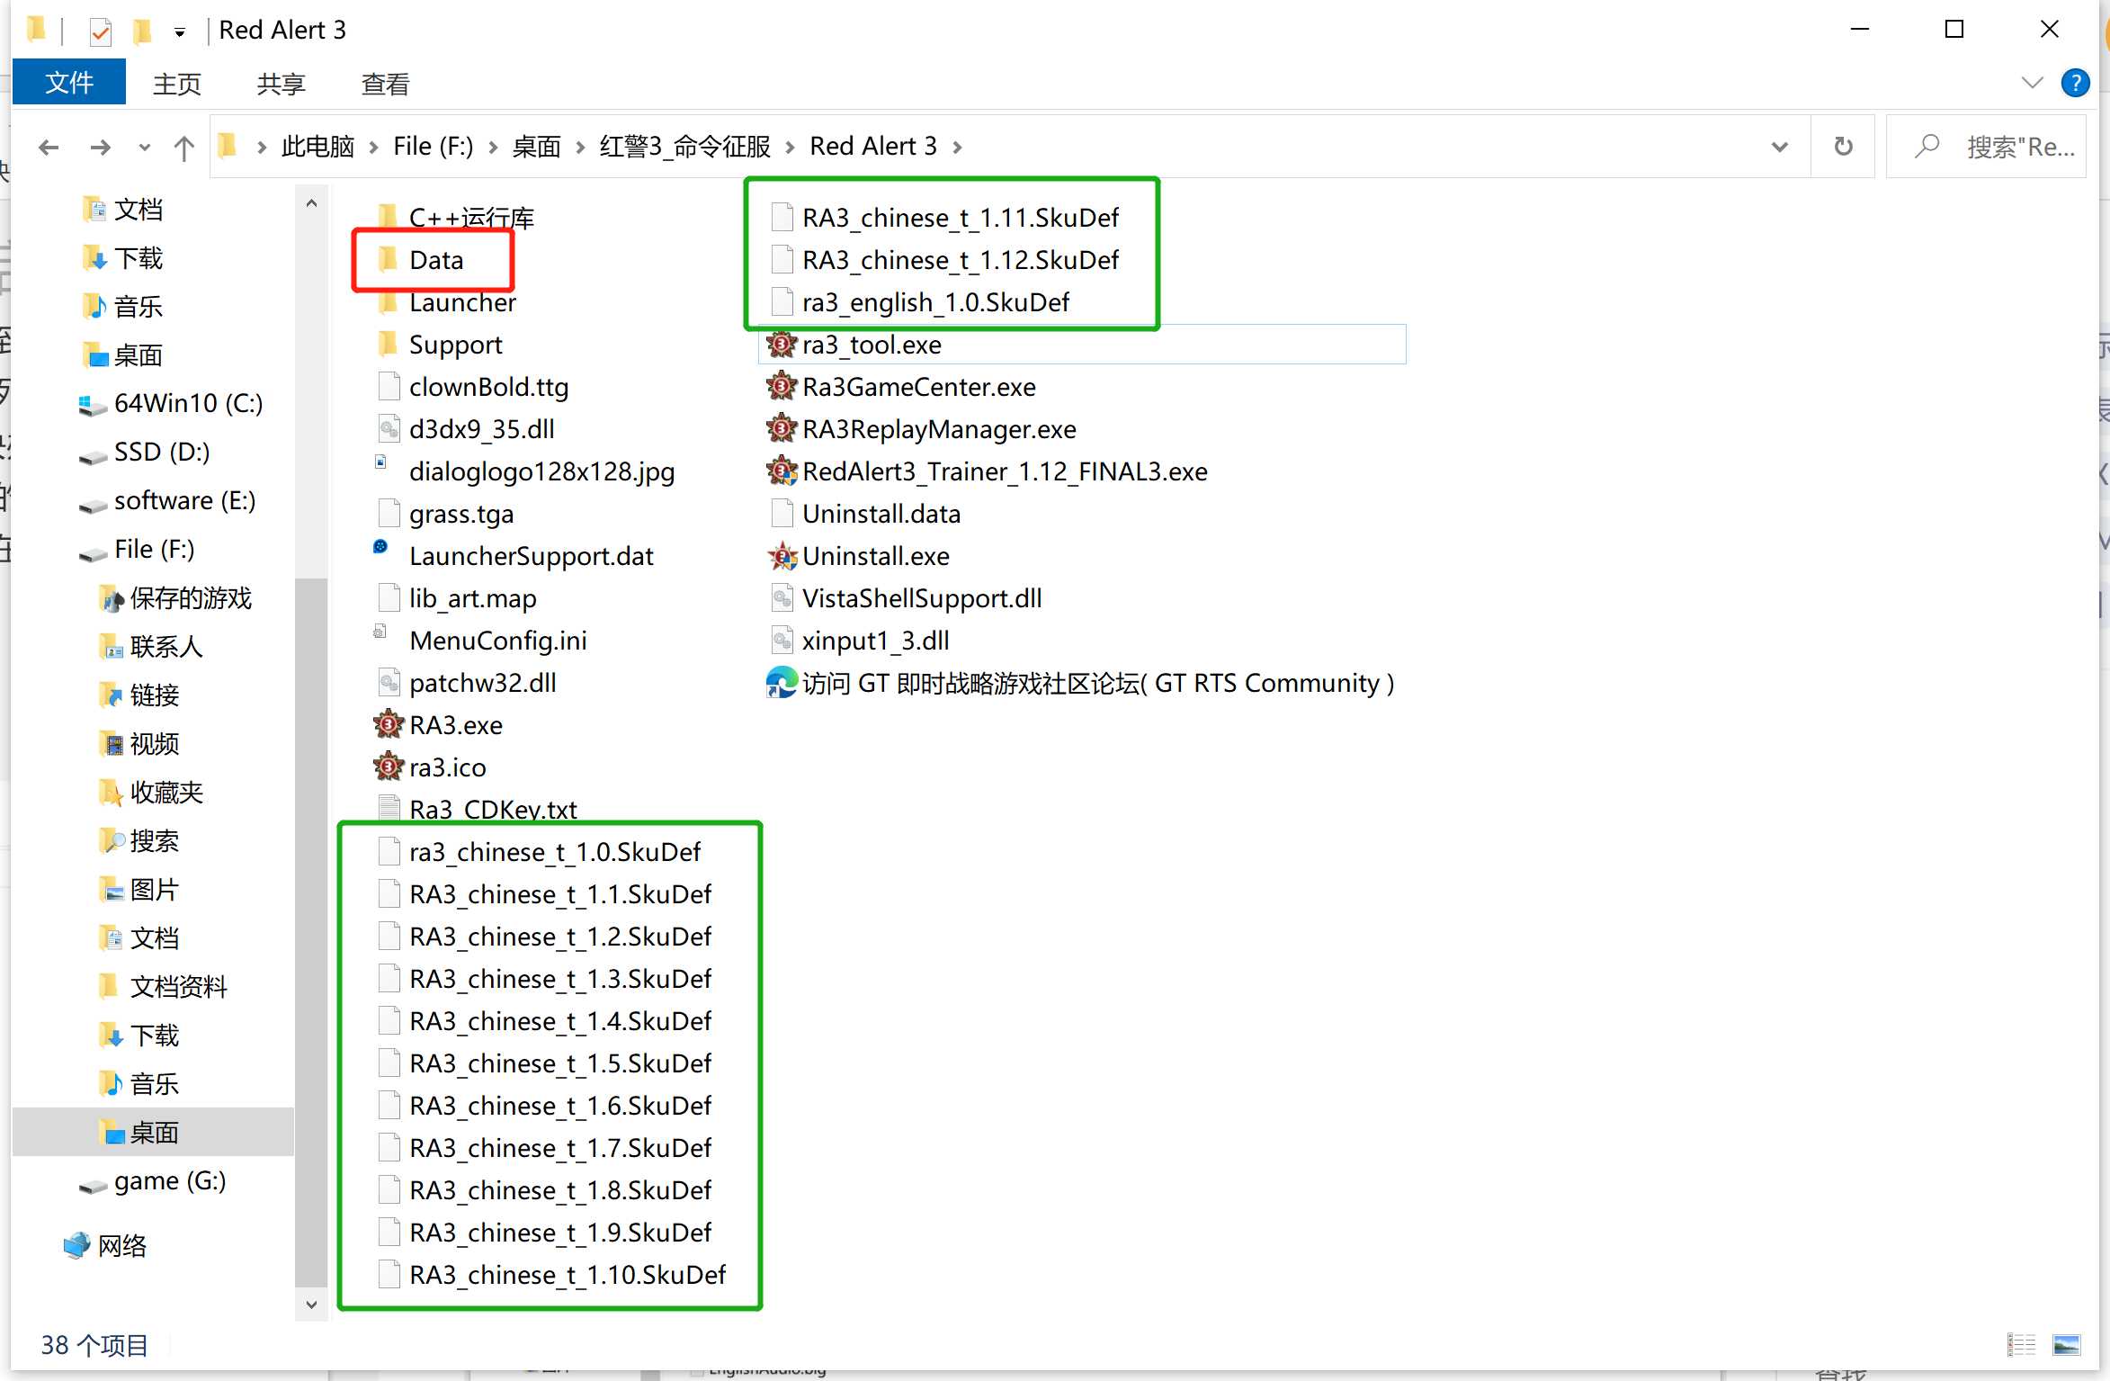Click the search box for Red Alert 3

click(x=1986, y=146)
